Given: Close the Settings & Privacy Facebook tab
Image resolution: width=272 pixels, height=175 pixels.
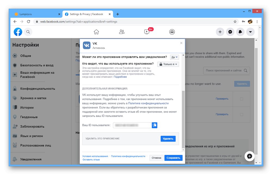Looking at the screenshot, I should pos(110,14).
